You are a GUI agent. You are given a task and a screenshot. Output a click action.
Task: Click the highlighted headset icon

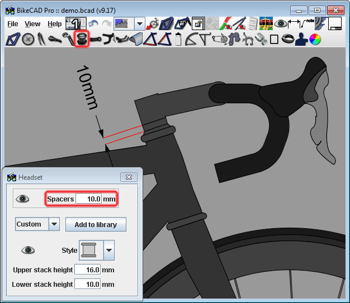pos(82,39)
